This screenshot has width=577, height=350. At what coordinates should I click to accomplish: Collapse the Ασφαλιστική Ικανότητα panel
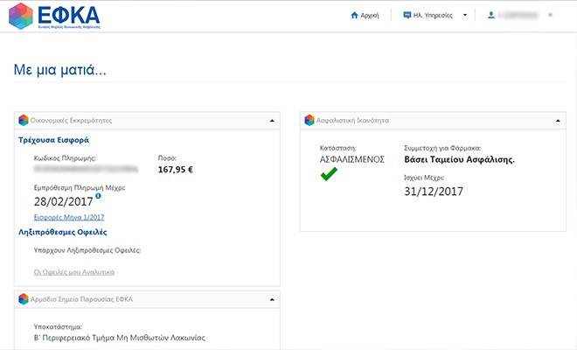click(558, 121)
